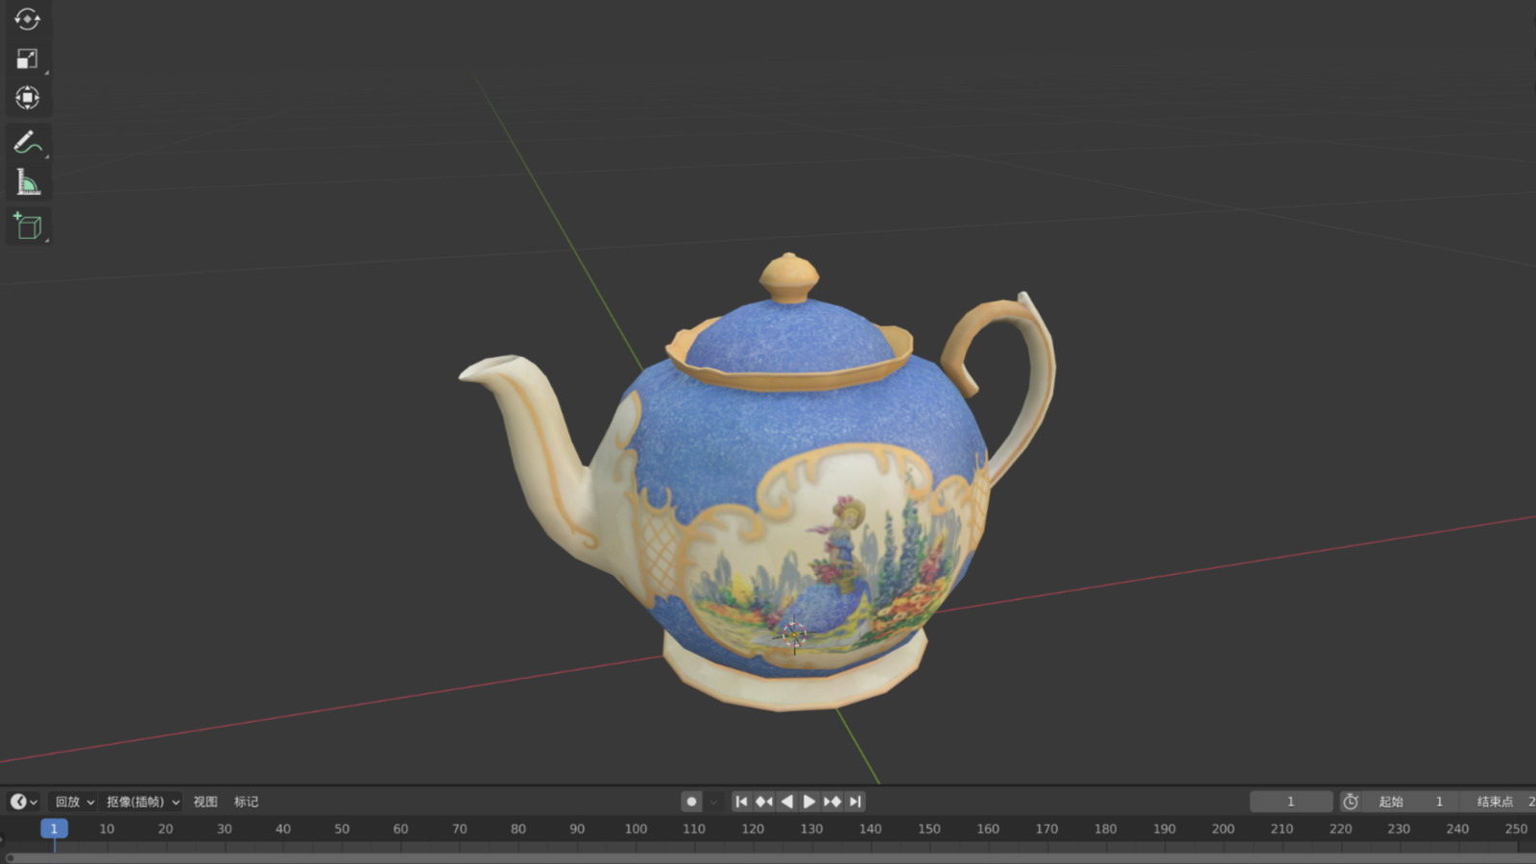Toggle the auto keying record button

point(691,802)
